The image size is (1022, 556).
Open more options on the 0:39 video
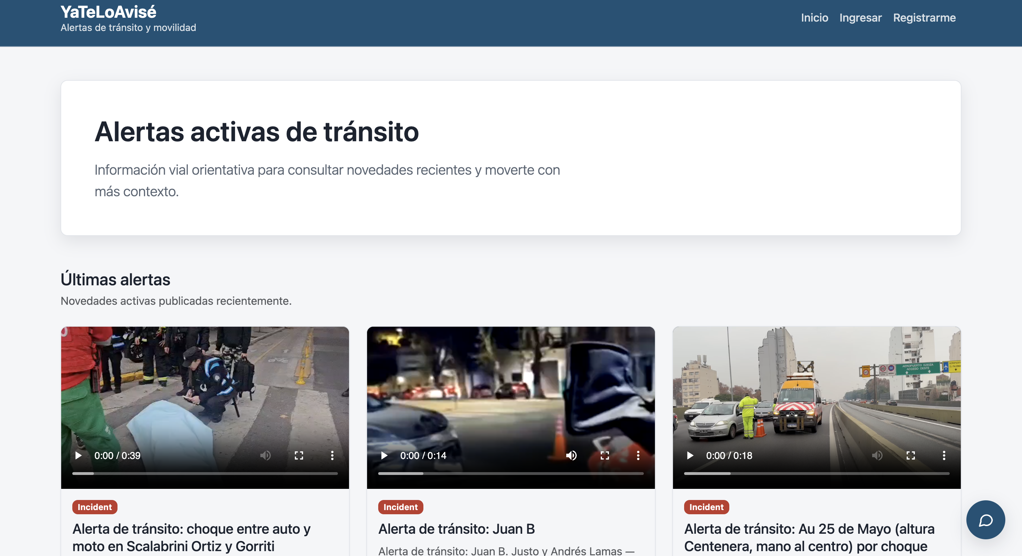332,455
